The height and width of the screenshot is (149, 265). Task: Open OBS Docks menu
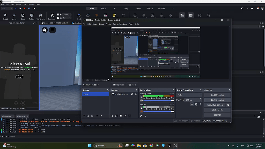pos(101,24)
